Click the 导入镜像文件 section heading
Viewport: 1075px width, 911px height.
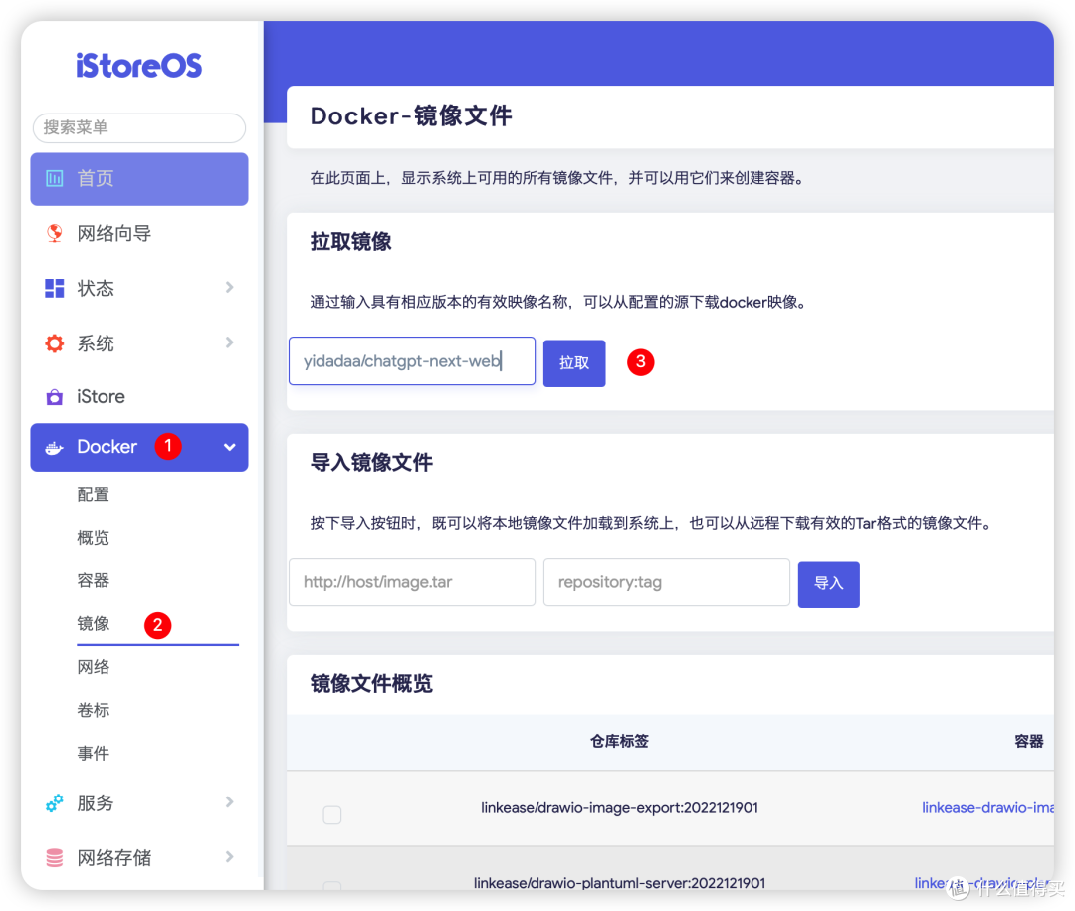coord(371,463)
